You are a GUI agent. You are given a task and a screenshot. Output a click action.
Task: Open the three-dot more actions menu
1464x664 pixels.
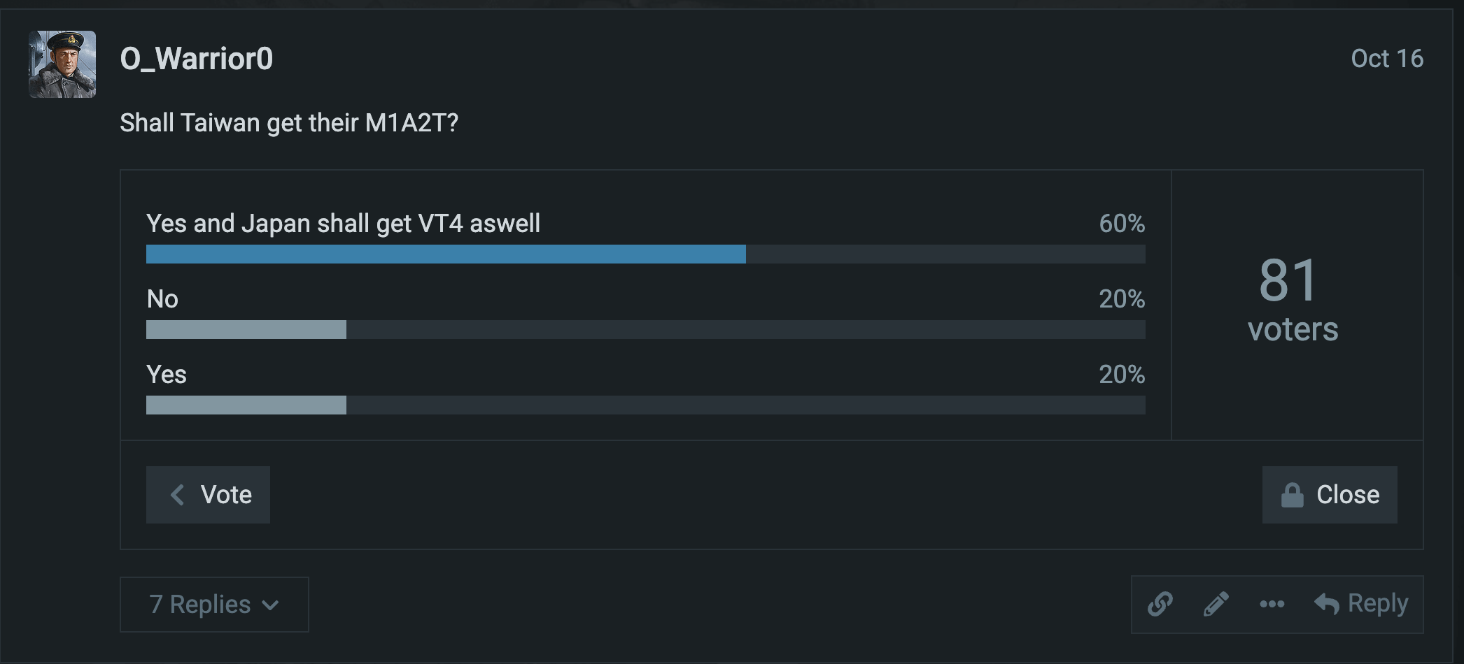[x=1272, y=604]
